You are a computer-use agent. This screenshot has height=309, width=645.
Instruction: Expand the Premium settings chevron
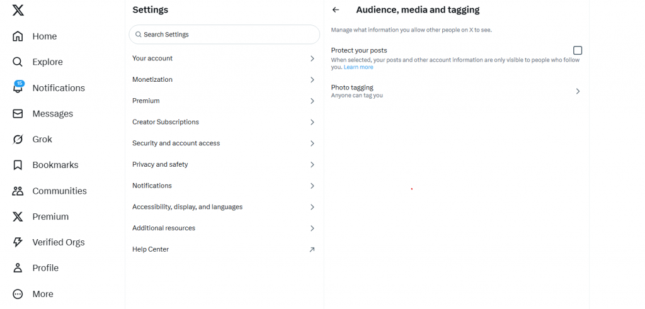click(x=312, y=101)
